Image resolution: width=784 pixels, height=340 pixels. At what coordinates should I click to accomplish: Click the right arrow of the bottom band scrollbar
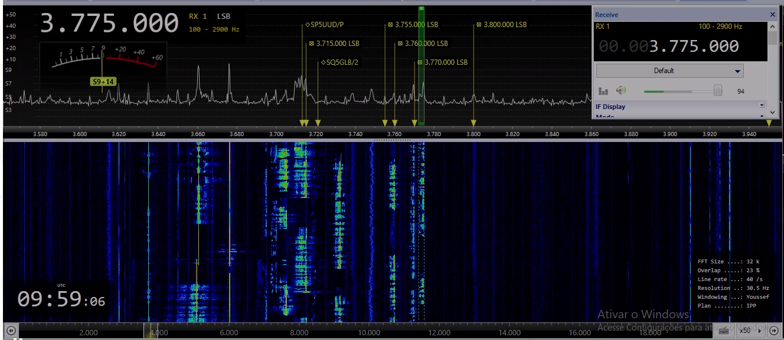click(773, 331)
